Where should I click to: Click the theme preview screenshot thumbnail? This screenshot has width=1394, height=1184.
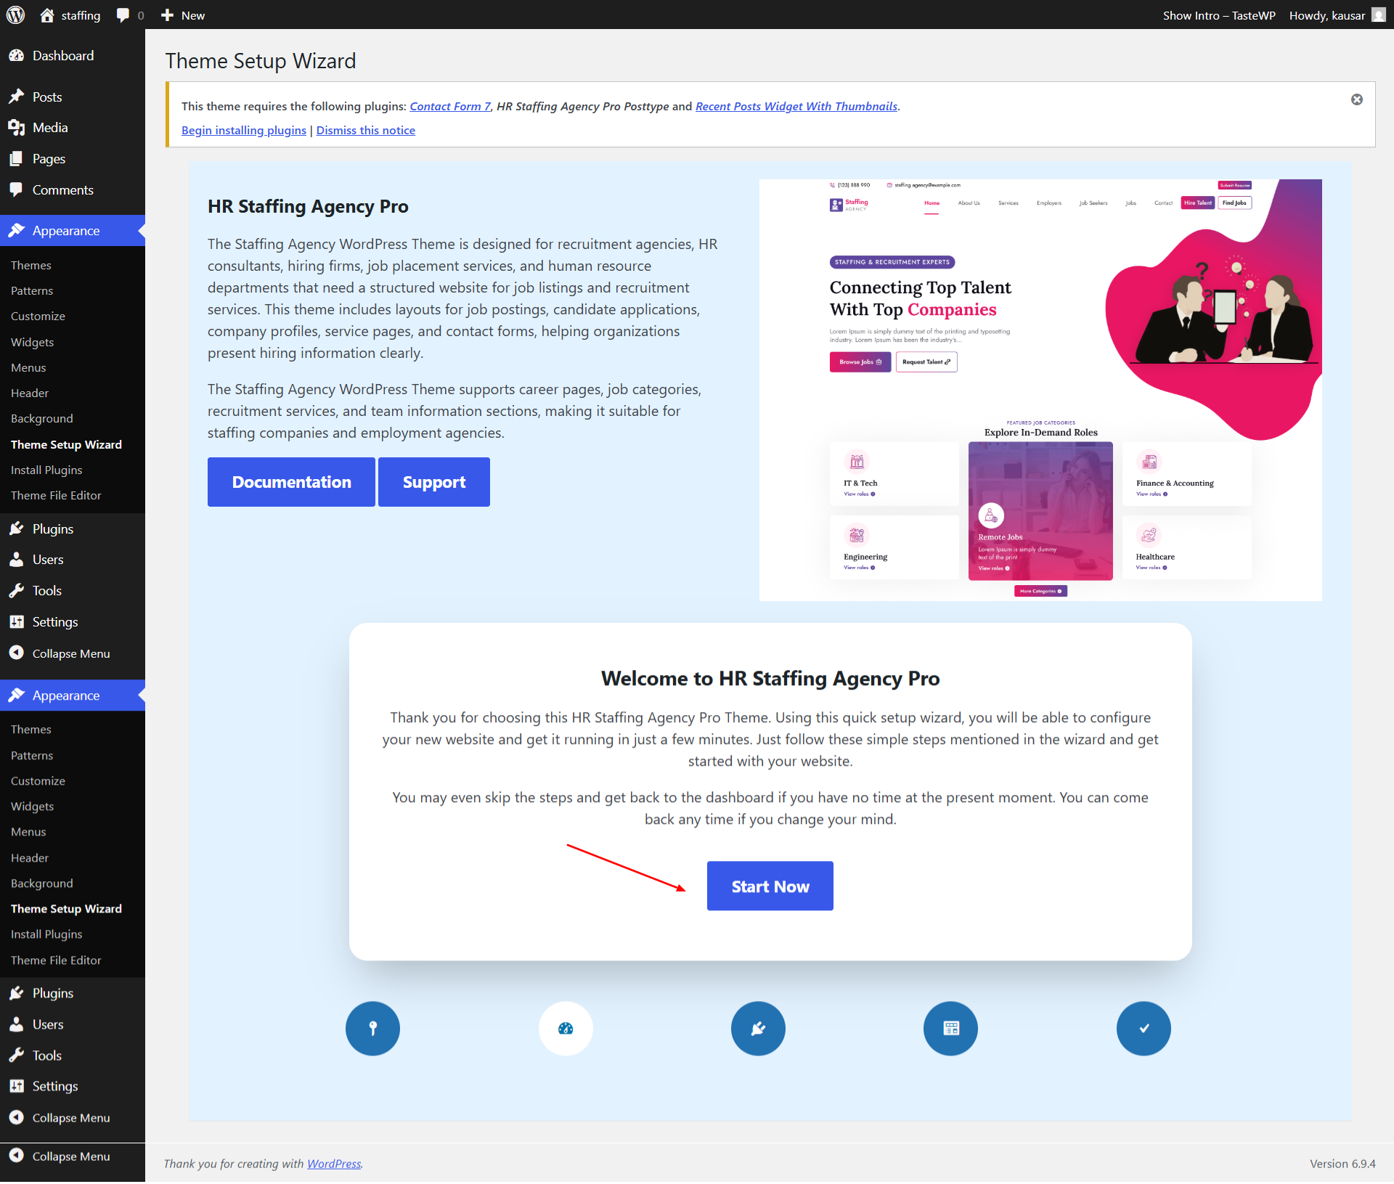click(1040, 390)
